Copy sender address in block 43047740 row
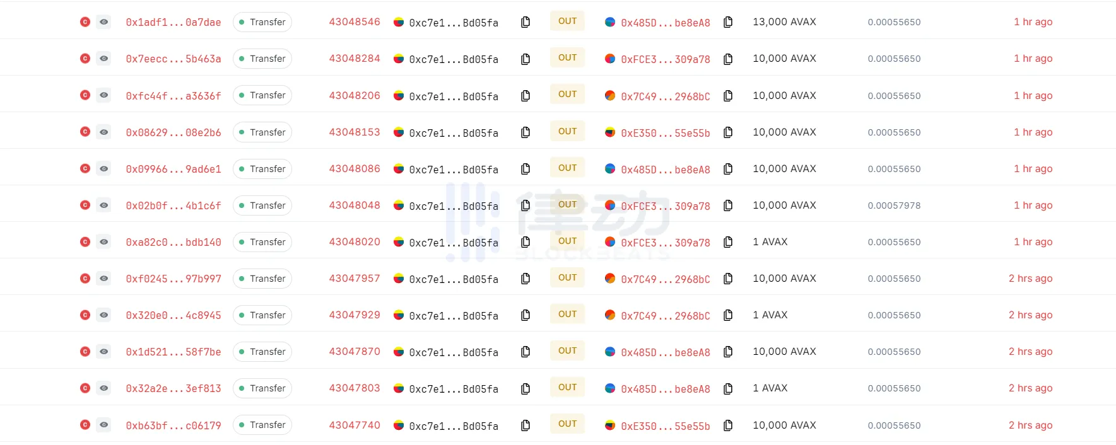1116x445 pixels. [x=525, y=425]
